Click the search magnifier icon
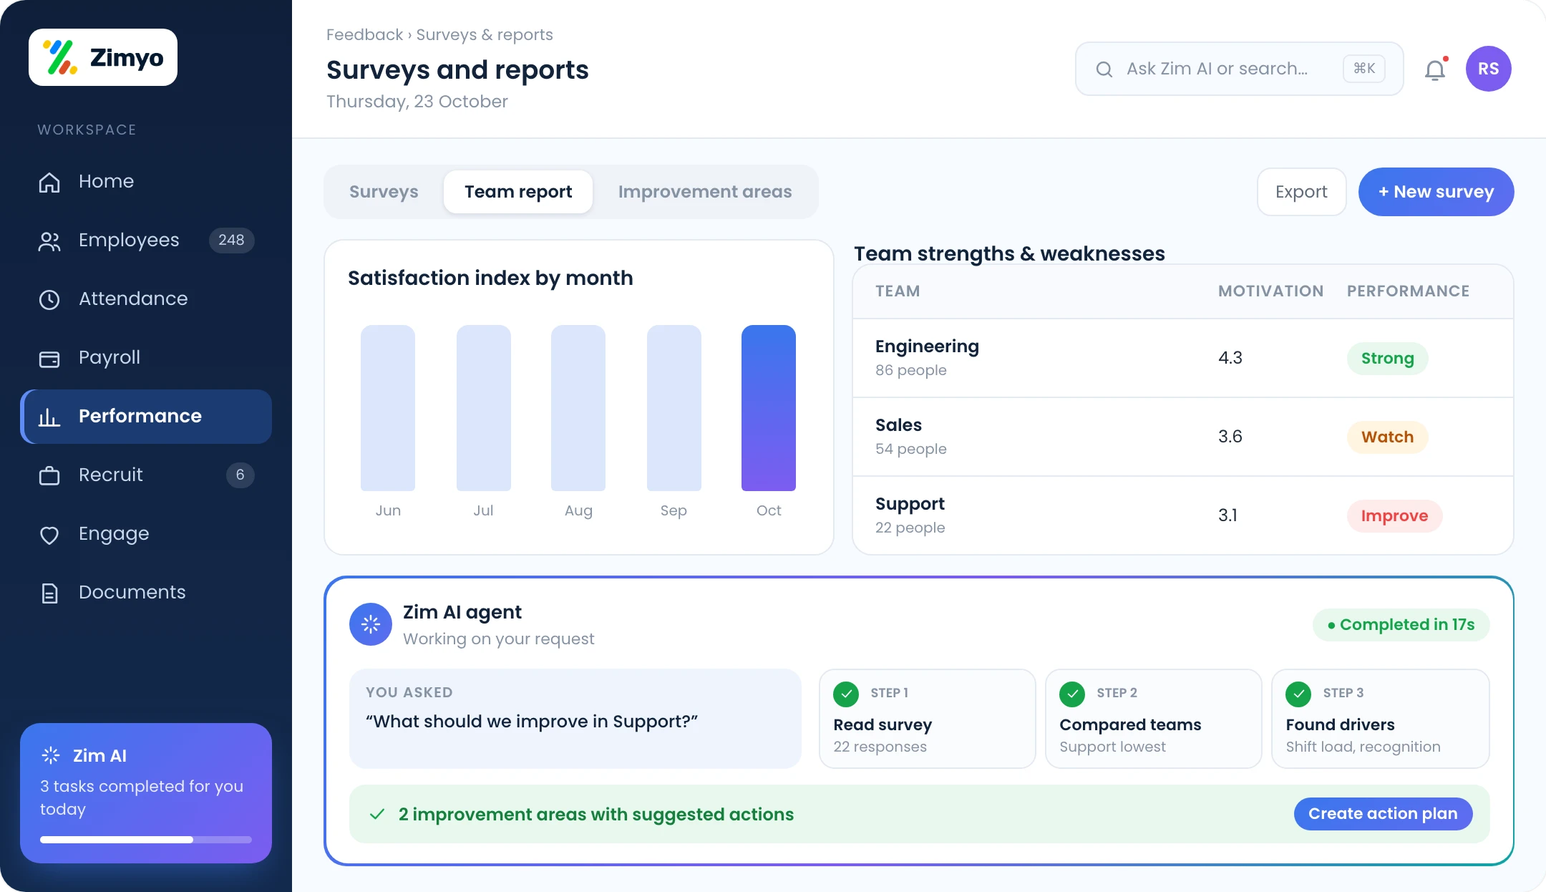 [x=1104, y=69]
